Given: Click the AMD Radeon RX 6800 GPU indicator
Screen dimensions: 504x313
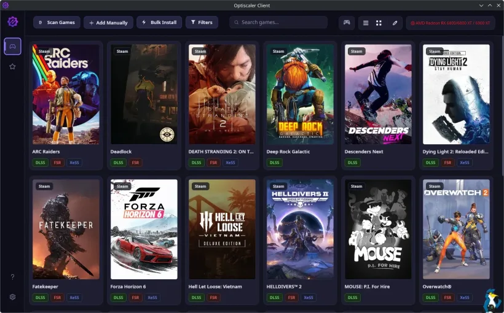Looking at the screenshot, I should 451,23.
